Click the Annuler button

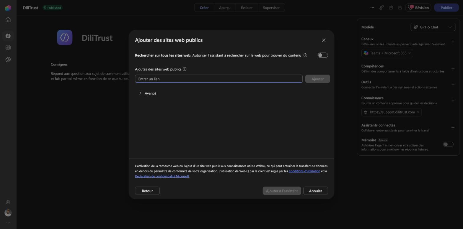coord(315,191)
